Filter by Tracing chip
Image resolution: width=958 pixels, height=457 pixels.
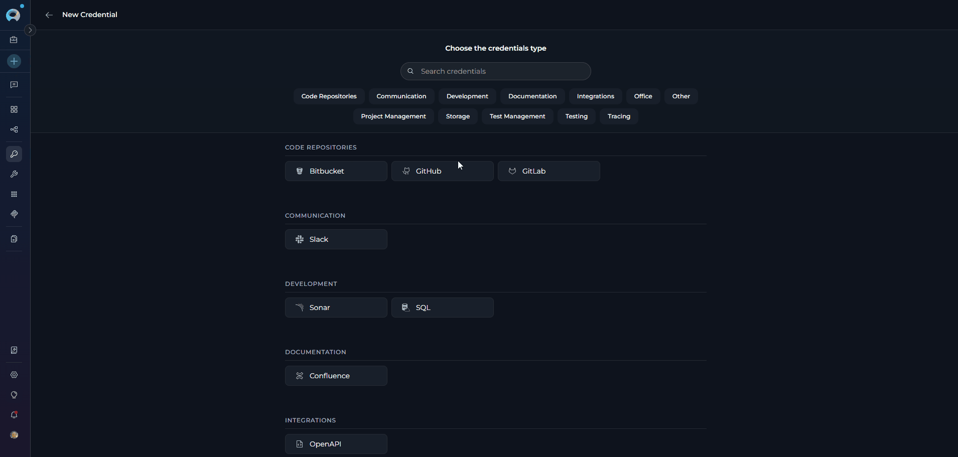[x=619, y=116]
